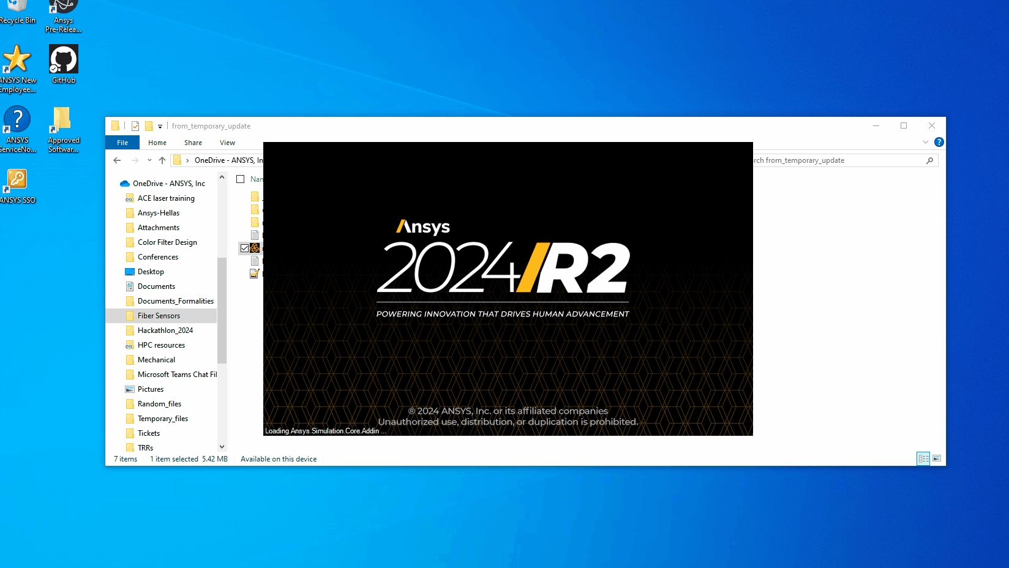The height and width of the screenshot is (568, 1009).
Task: Select the third folder icon in the file list
Action: coord(255,222)
